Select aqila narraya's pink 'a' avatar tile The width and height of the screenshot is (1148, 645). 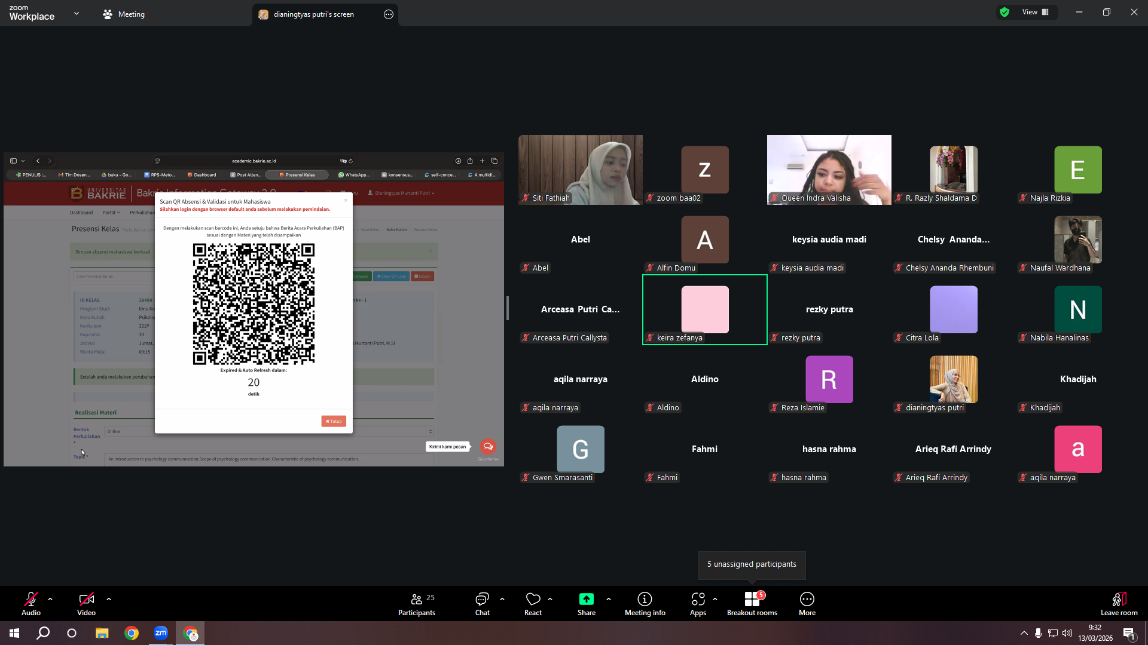(x=1078, y=449)
